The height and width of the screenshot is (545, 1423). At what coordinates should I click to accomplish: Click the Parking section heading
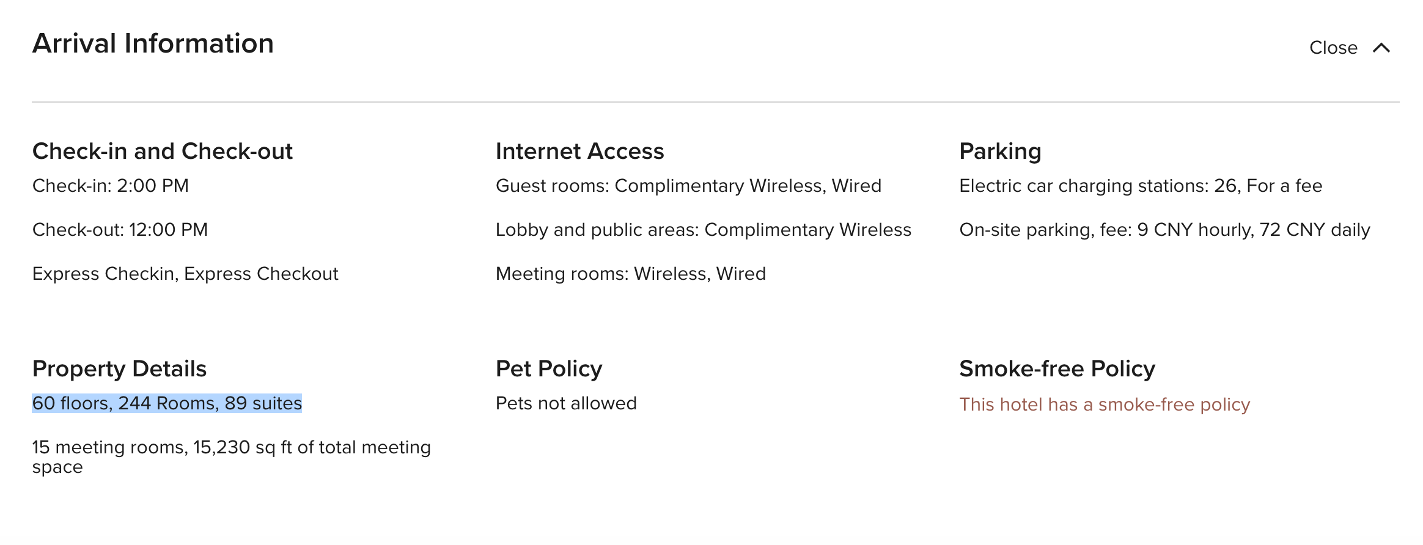[x=1000, y=151]
